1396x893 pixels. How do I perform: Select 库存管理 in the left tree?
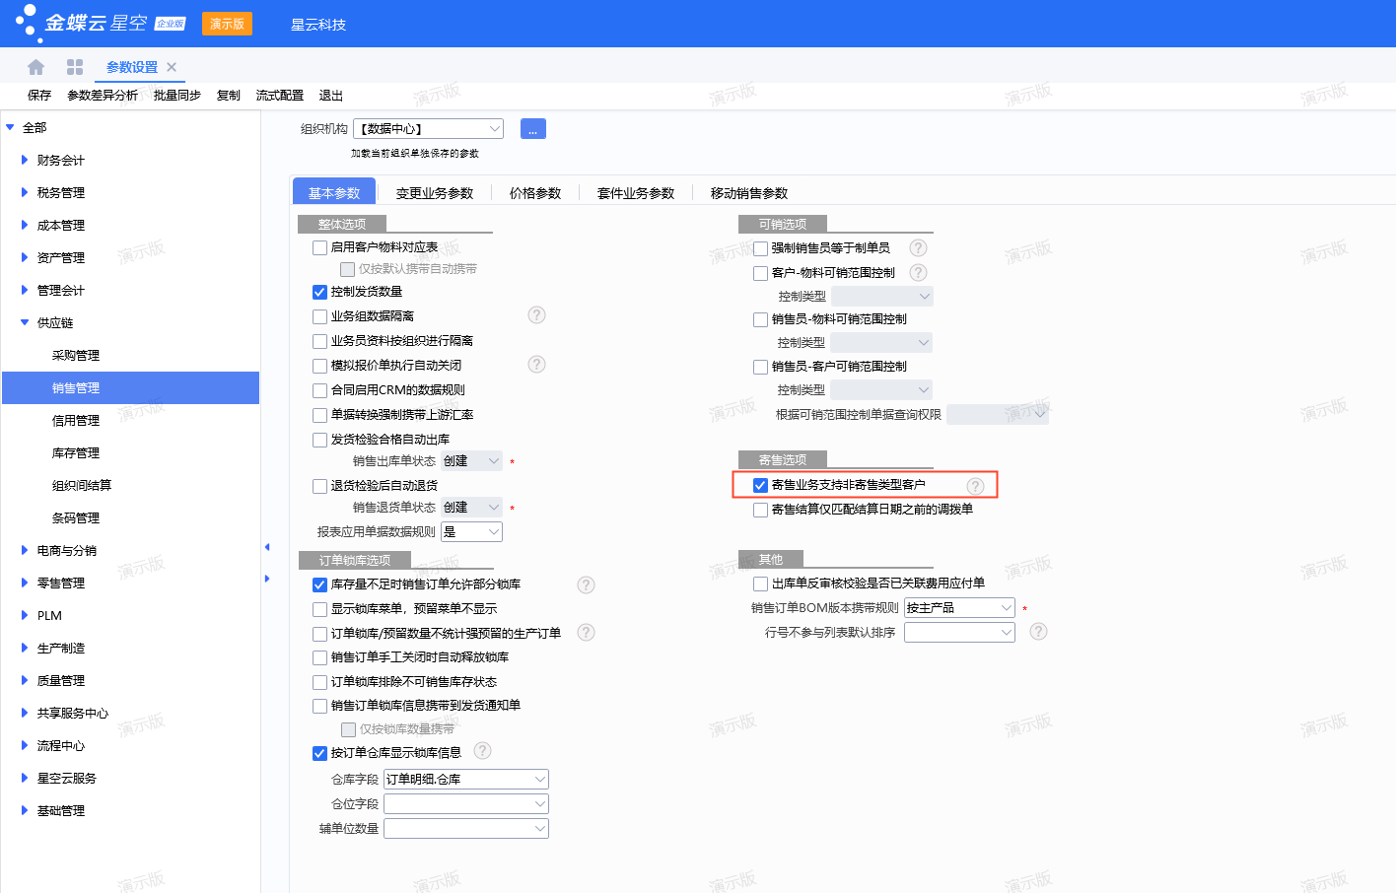76,453
